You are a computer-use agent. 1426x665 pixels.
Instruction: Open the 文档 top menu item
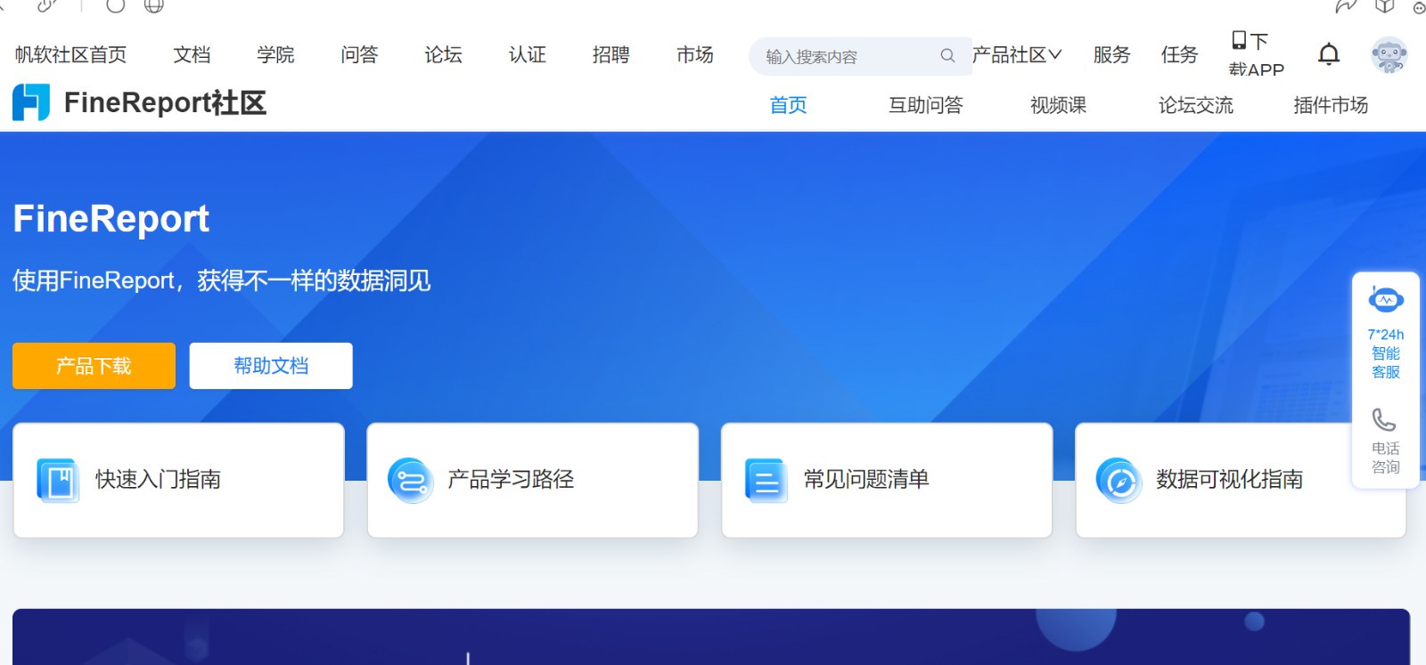point(192,55)
